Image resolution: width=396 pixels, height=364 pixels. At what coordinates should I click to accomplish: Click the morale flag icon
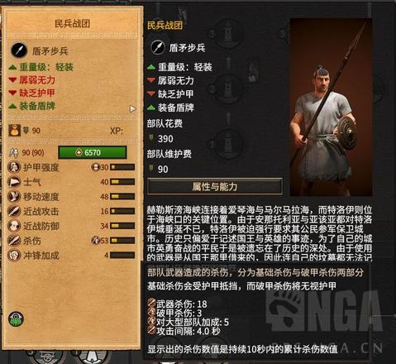coord(13,182)
